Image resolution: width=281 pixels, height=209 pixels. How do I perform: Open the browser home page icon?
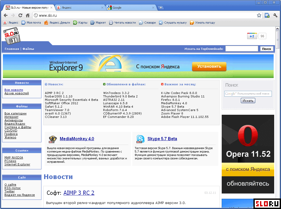point(28,15)
